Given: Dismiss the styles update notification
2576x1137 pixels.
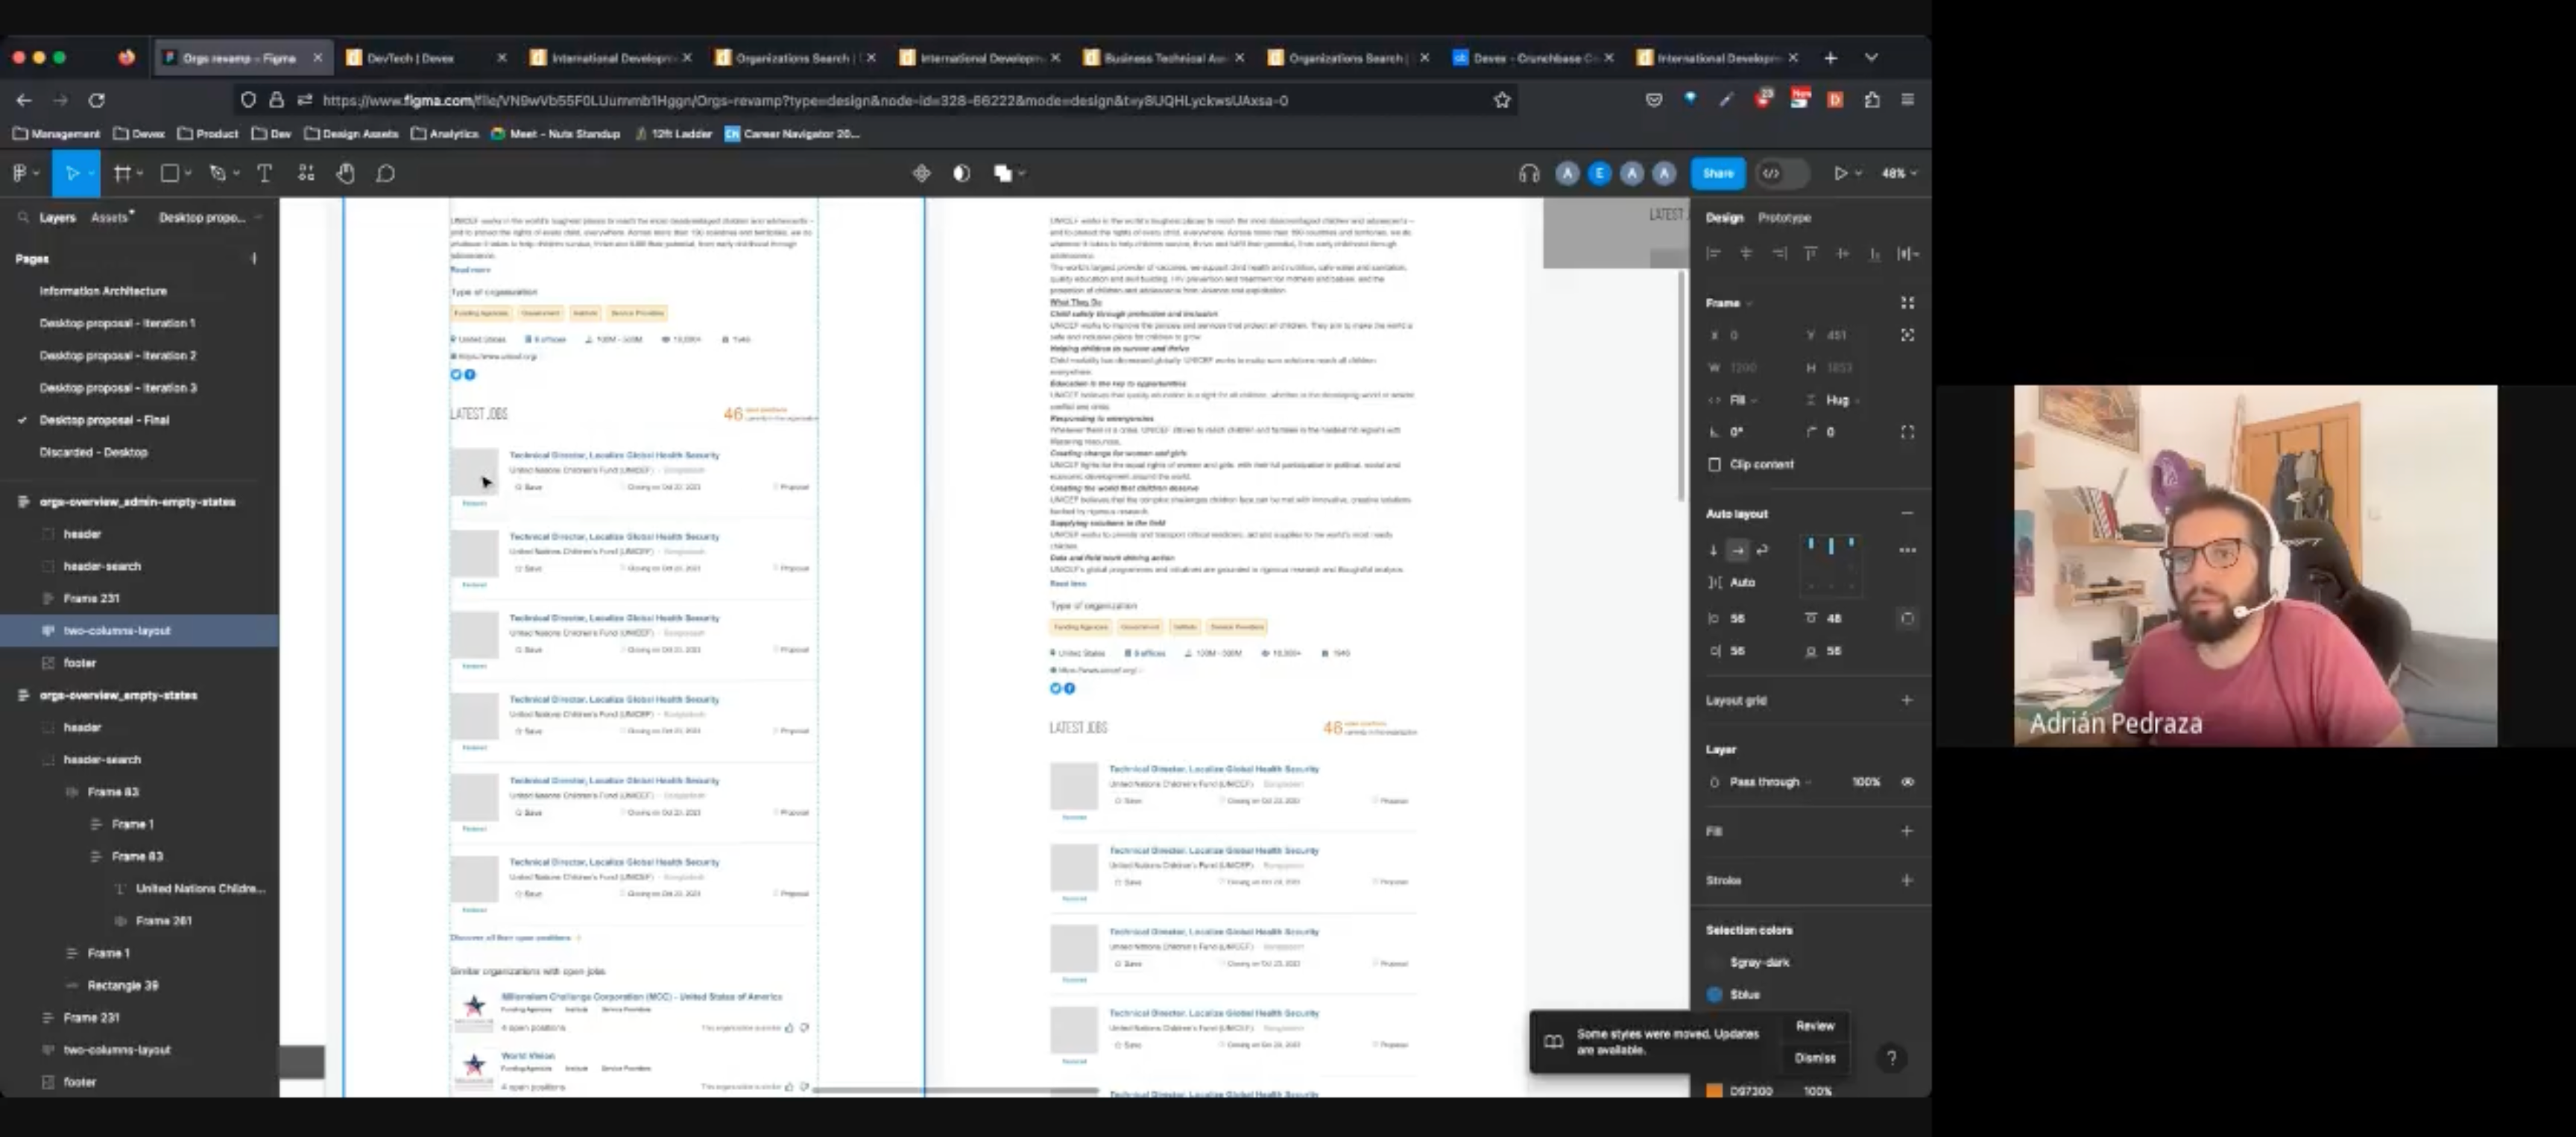Looking at the screenshot, I should (1814, 1058).
